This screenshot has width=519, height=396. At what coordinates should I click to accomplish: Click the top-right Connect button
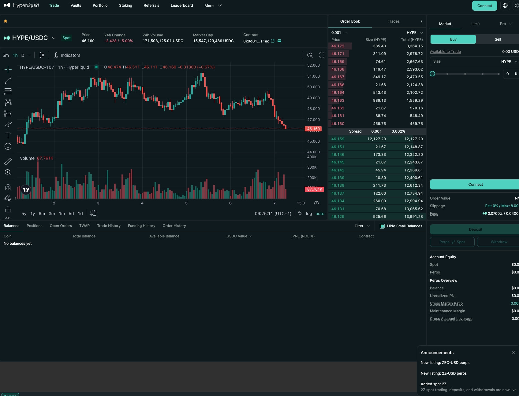485,5
